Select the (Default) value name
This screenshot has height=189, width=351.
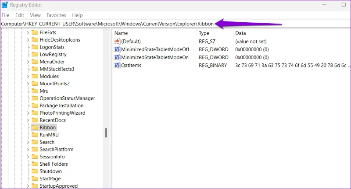pyautogui.click(x=131, y=42)
